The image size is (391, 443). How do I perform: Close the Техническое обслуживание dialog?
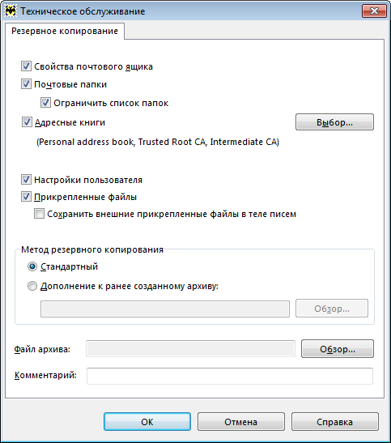[374, 11]
